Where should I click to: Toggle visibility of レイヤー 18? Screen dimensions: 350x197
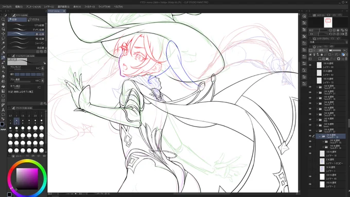pyautogui.click(x=310, y=153)
